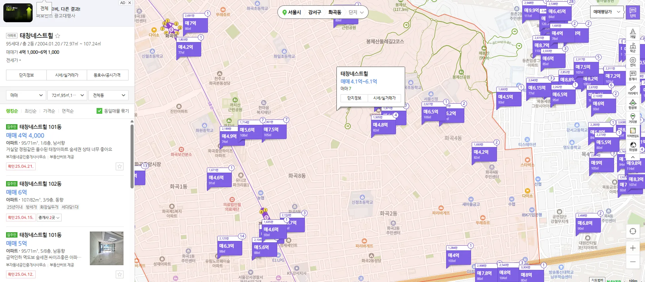Favorite 태창네스트힐 with the star icon

[58, 36]
